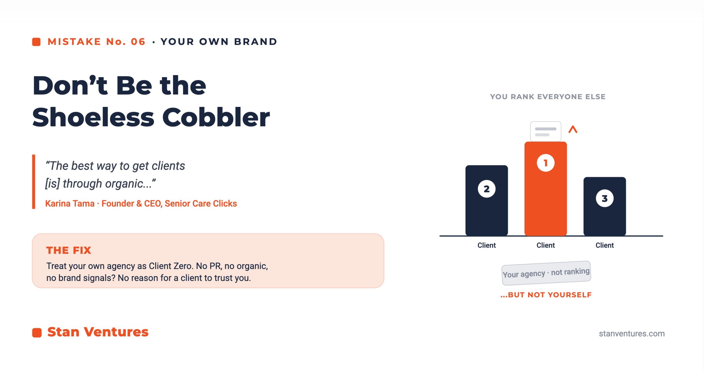The image size is (704, 371).
Task: Click the number 2 circle on the navy bar
Action: coord(486,189)
